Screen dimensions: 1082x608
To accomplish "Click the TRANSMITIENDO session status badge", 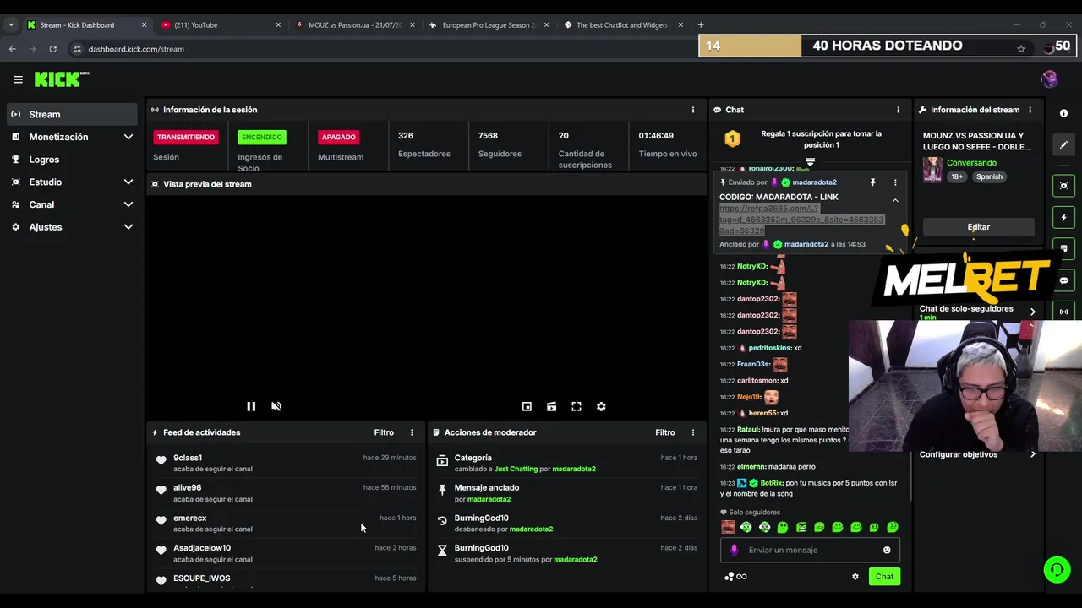I will [x=186, y=137].
